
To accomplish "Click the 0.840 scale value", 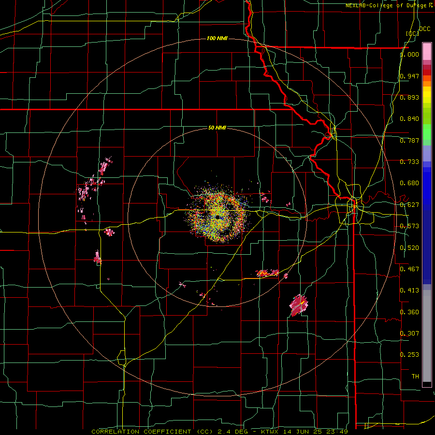I will [x=409, y=119].
